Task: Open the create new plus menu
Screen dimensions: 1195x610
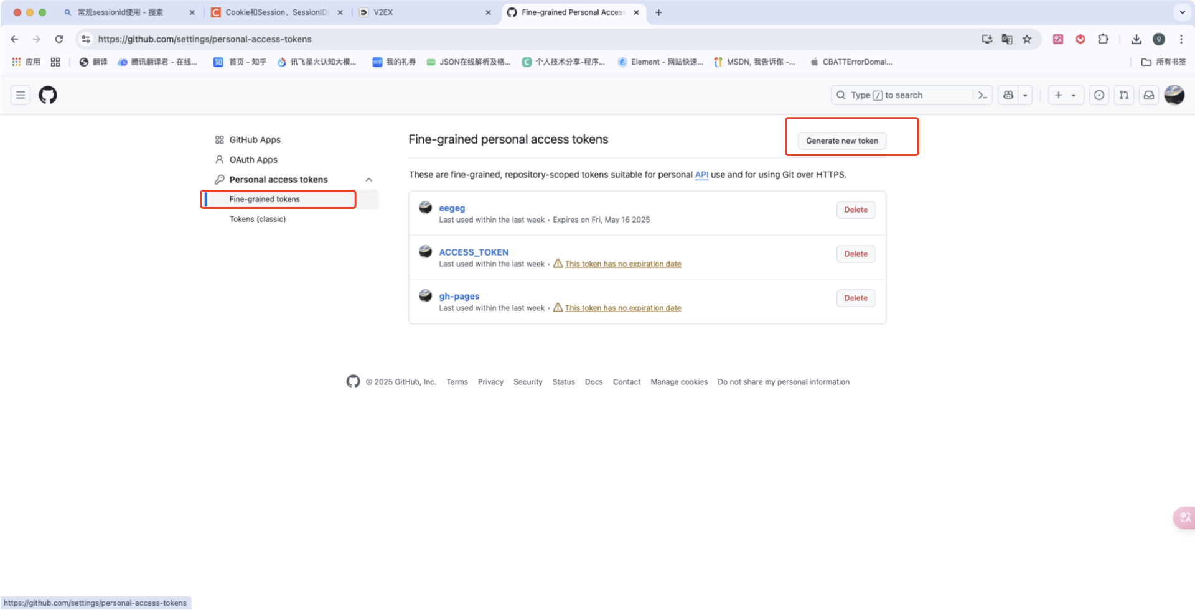Action: coord(1066,95)
